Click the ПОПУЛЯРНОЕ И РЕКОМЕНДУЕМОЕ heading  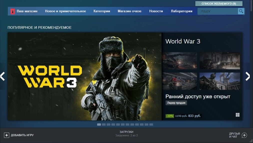pyautogui.click(x=39, y=28)
